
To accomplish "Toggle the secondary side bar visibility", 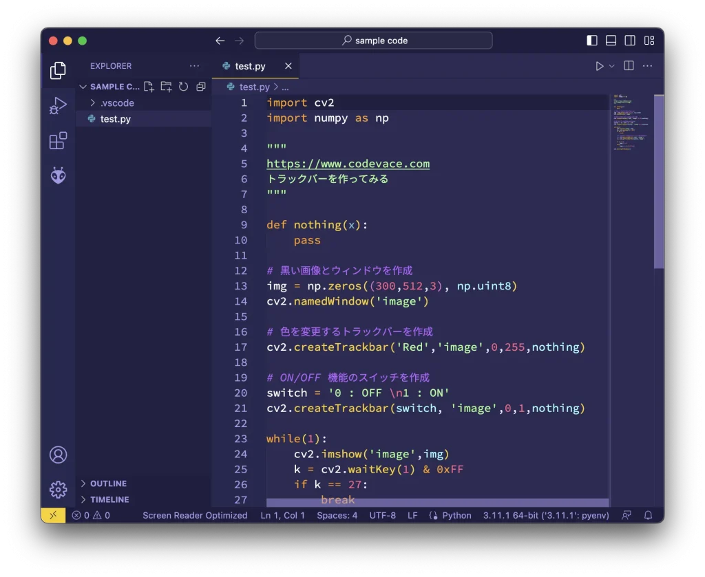I will click(x=629, y=40).
